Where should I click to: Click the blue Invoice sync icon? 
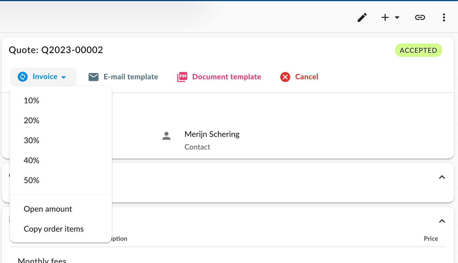(23, 77)
